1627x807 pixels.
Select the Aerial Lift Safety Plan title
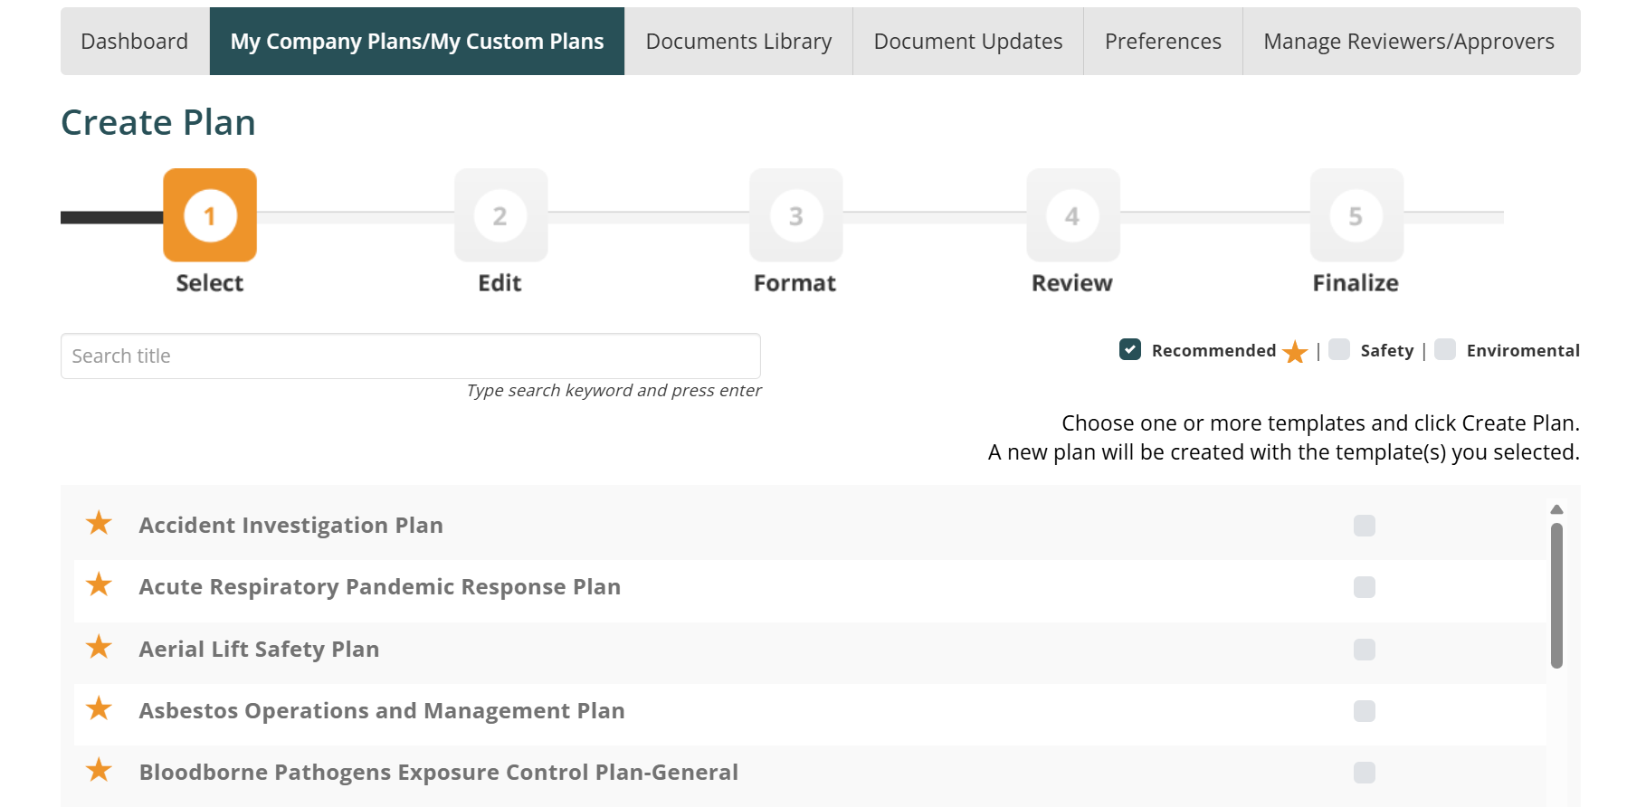259,650
